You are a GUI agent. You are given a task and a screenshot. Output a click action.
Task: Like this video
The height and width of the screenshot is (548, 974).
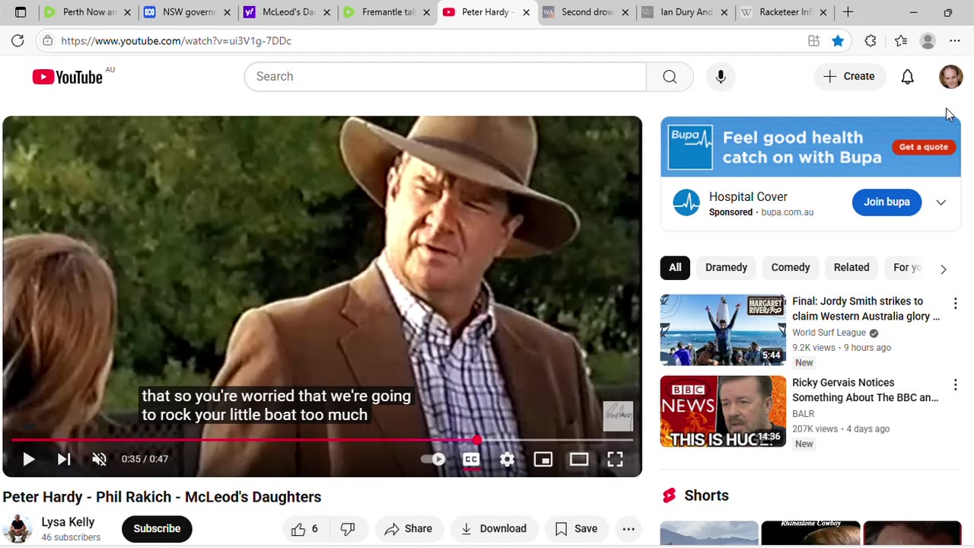304,529
